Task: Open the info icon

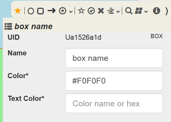Action: 157,11
